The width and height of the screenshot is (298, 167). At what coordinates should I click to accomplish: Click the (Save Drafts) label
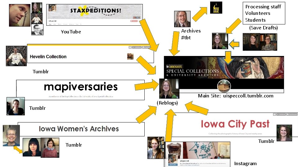pyautogui.click(x=264, y=28)
